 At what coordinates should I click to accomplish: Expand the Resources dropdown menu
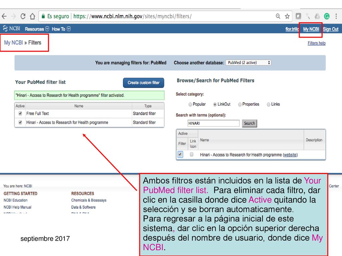coord(37,29)
